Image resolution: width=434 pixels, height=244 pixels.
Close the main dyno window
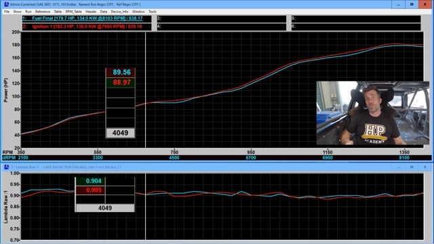[x=425, y=5]
